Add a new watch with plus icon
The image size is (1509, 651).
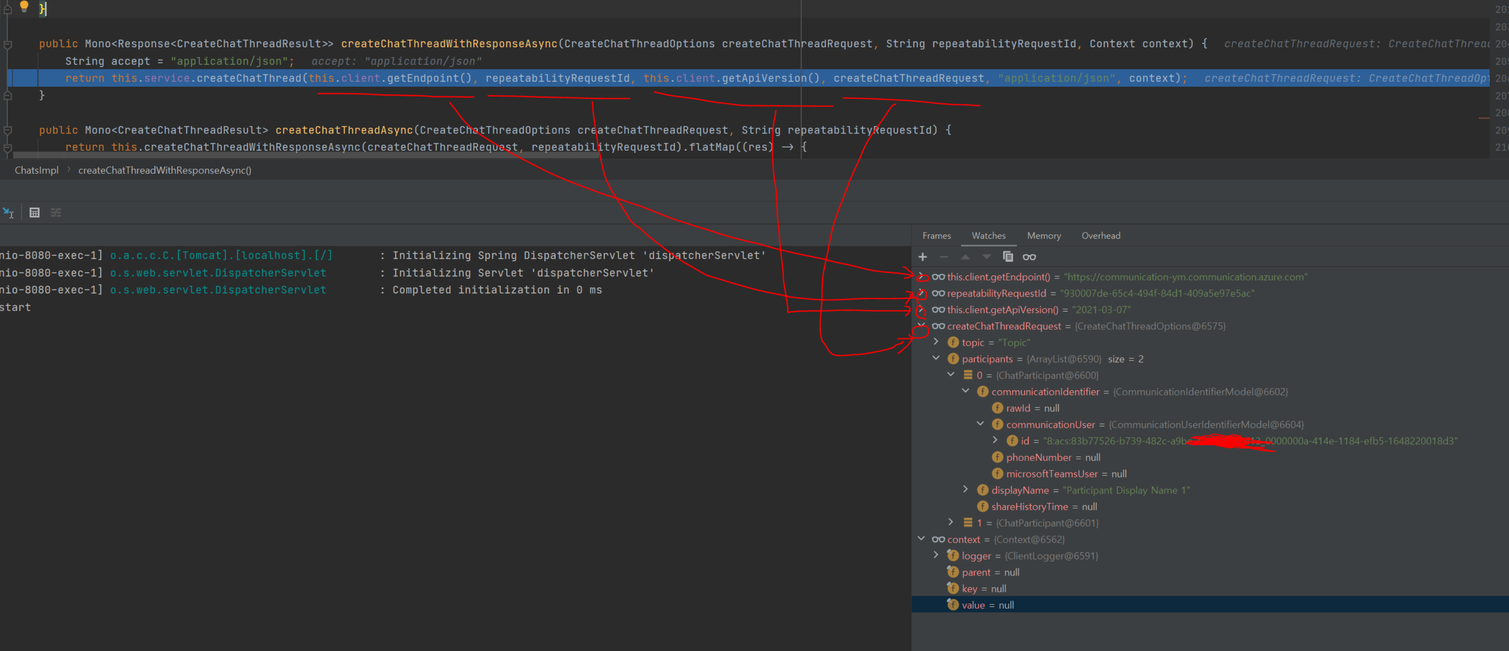tap(923, 257)
